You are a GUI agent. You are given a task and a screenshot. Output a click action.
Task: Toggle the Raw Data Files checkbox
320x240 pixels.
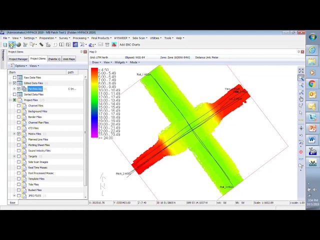[14, 77]
